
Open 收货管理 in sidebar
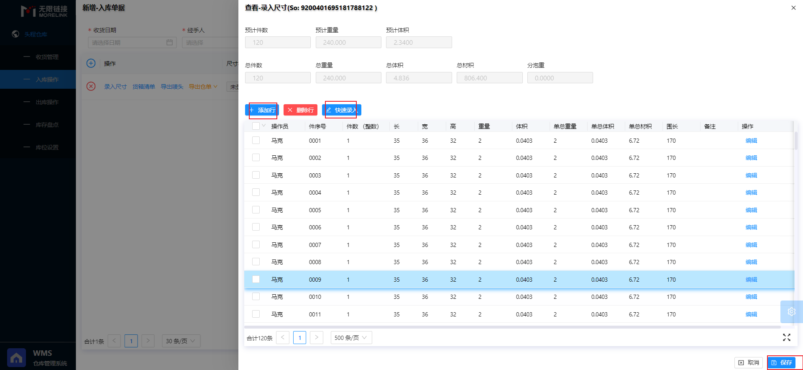click(x=38, y=57)
